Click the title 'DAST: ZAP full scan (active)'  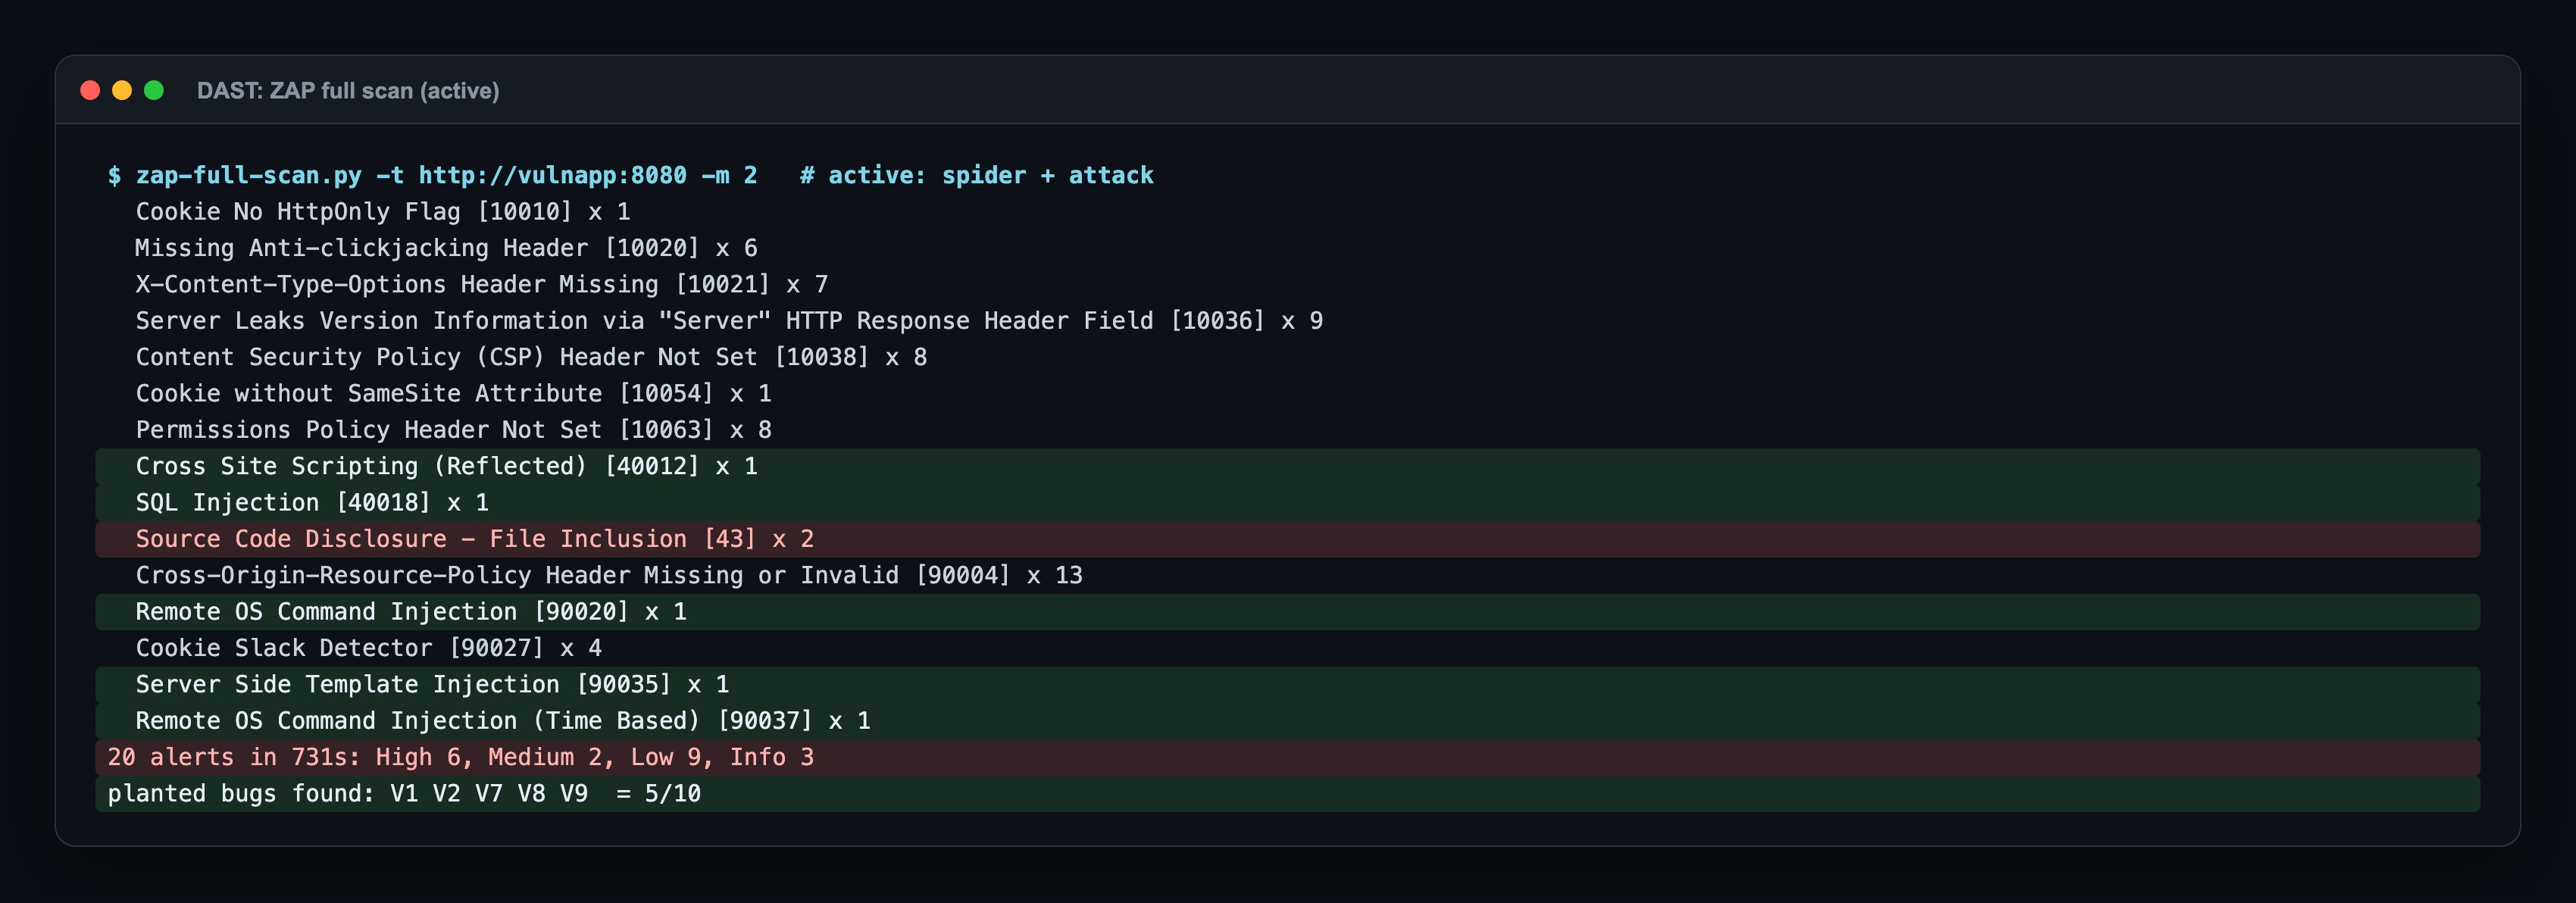[348, 91]
